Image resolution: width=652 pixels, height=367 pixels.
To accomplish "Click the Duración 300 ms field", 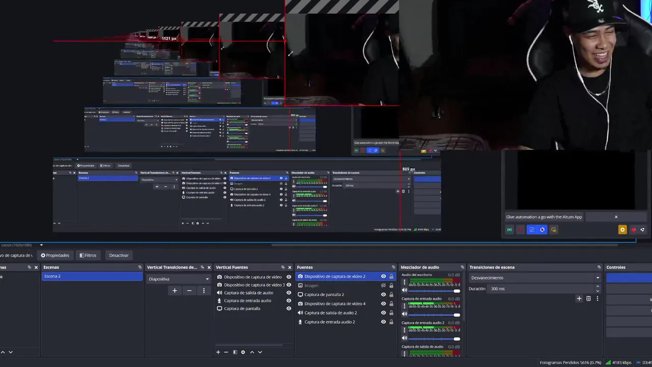I will [x=545, y=289].
